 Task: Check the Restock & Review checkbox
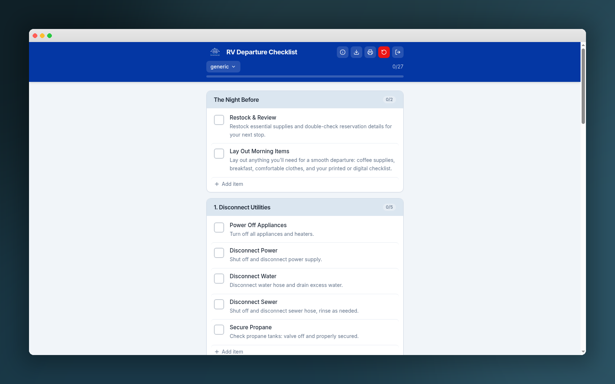(219, 120)
